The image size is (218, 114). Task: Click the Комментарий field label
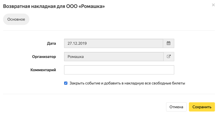(43, 70)
